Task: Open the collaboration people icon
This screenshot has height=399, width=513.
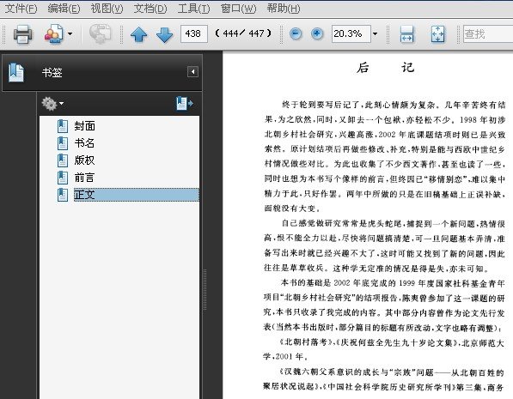Action: (53, 33)
